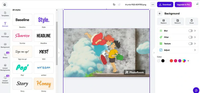Choose the Honey text style
Screen dimensions: 200x93
(44, 84)
